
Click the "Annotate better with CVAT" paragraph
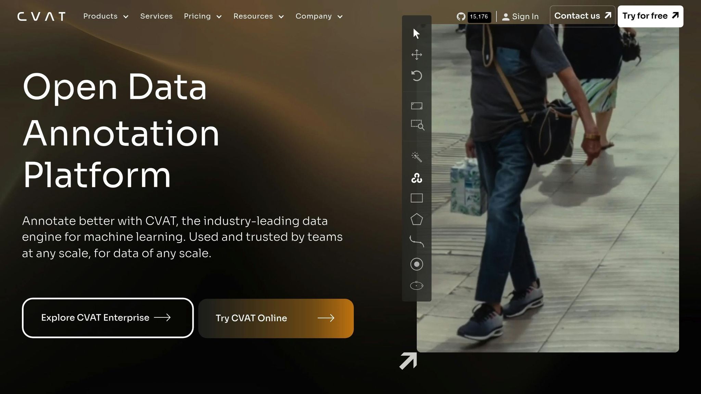point(182,237)
